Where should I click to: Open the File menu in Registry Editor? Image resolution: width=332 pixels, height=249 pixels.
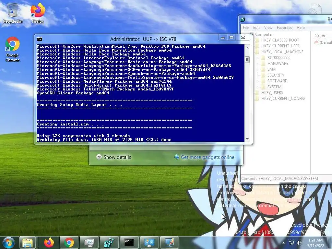click(246, 28)
